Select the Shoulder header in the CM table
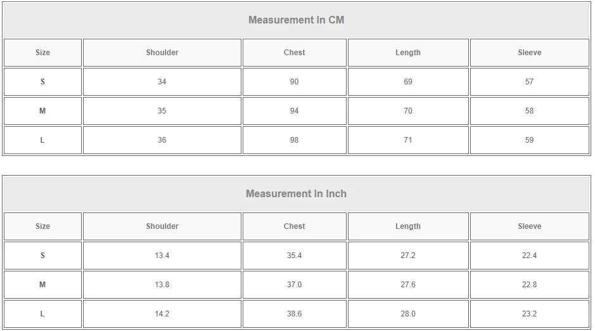Screen dimensions: 595x331 (x=162, y=53)
